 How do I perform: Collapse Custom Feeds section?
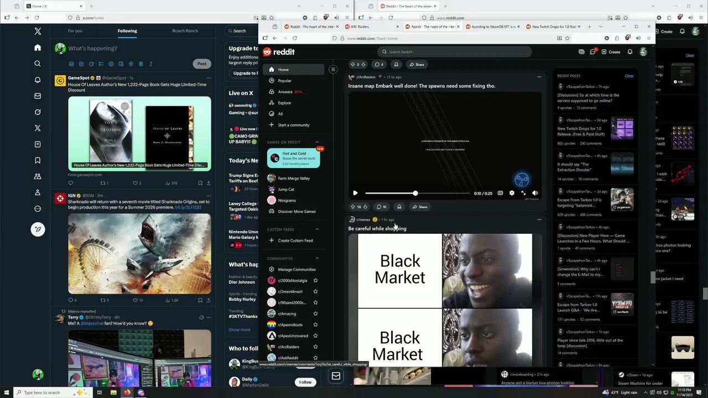point(317,229)
